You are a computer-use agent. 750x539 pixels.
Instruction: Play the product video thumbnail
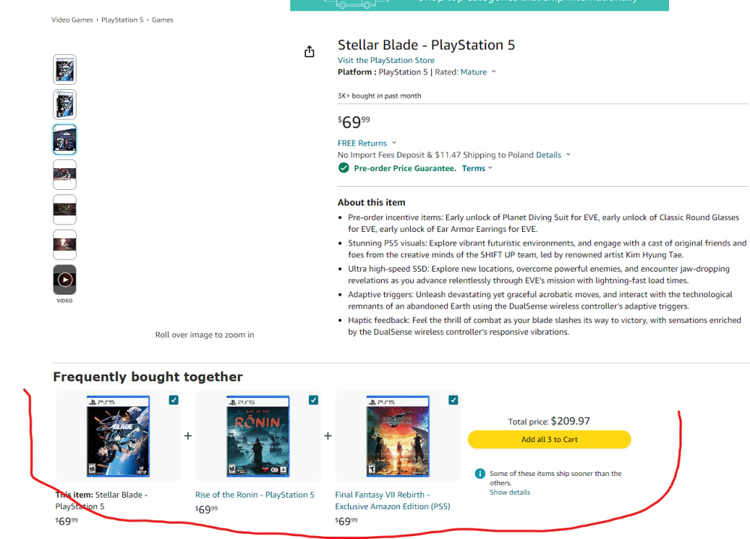[x=64, y=280]
